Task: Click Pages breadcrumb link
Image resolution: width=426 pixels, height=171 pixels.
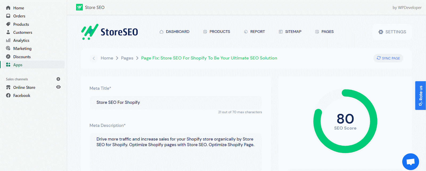Action: click(127, 58)
